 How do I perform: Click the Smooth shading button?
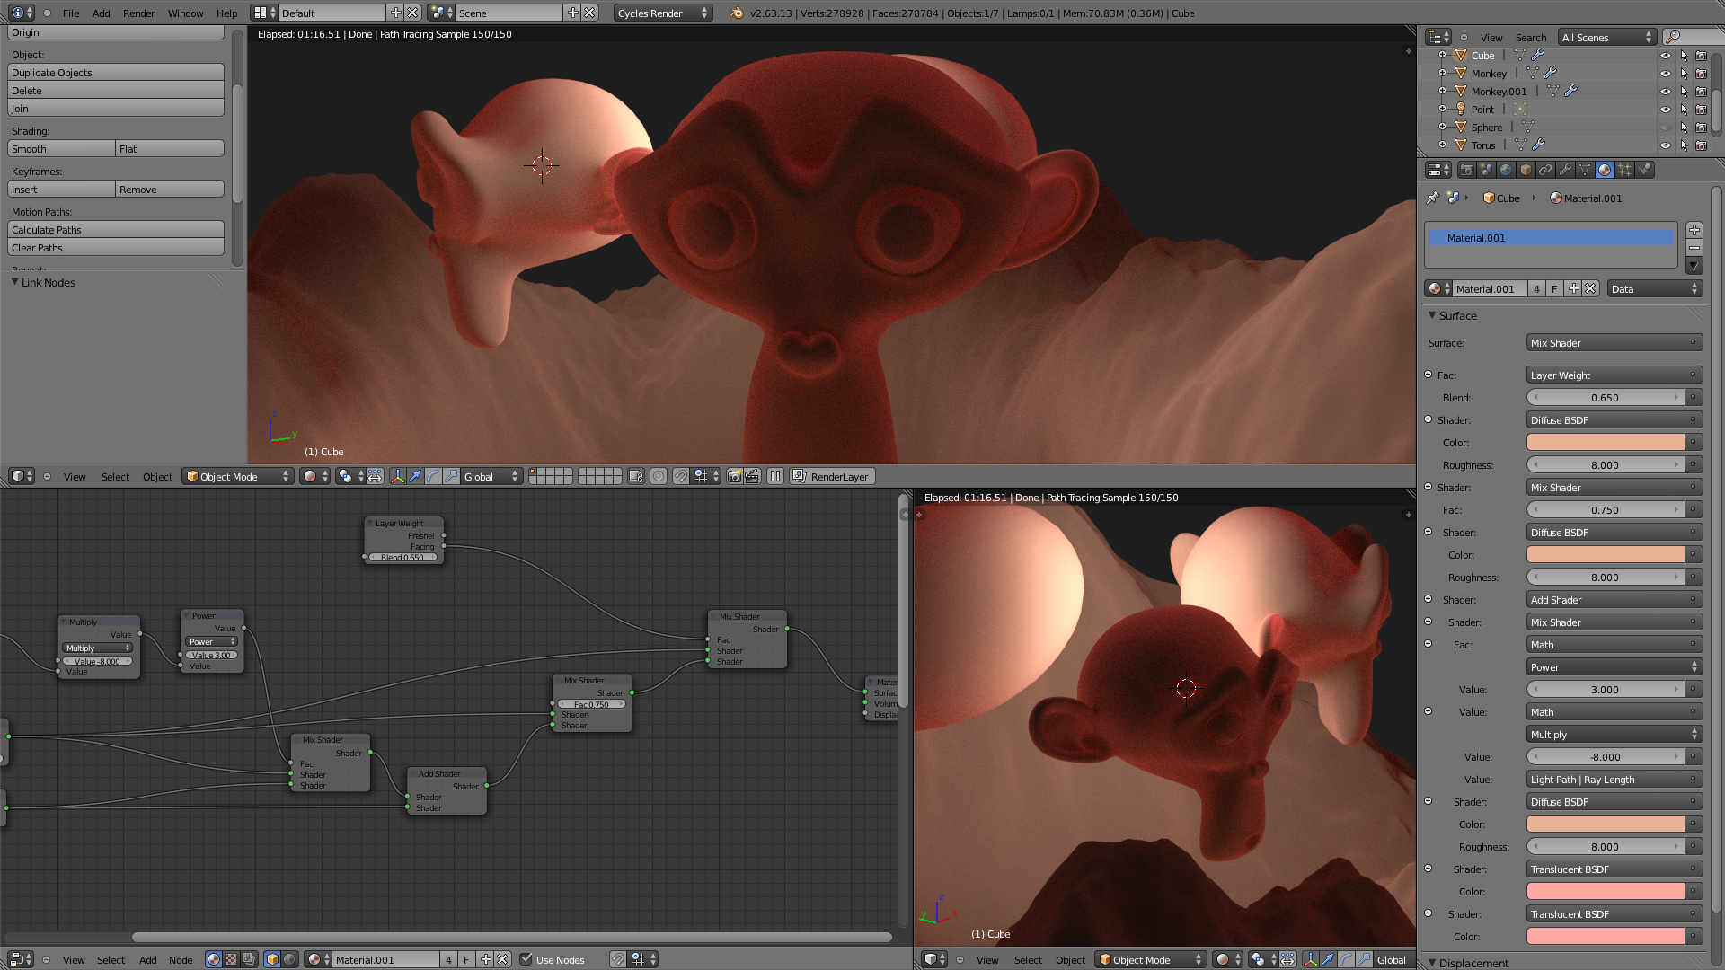point(60,148)
